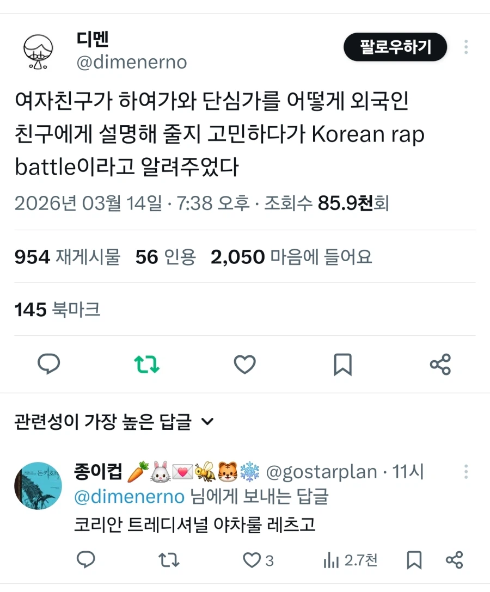Image resolution: width=490 pixels, height=592 pixels.
Task: Like the main tweet via heart icon
Action: [x=244, y=365]
